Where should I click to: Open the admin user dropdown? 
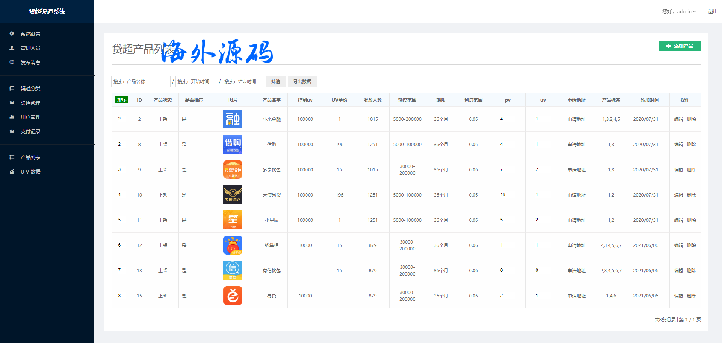(x=679, y=12)
